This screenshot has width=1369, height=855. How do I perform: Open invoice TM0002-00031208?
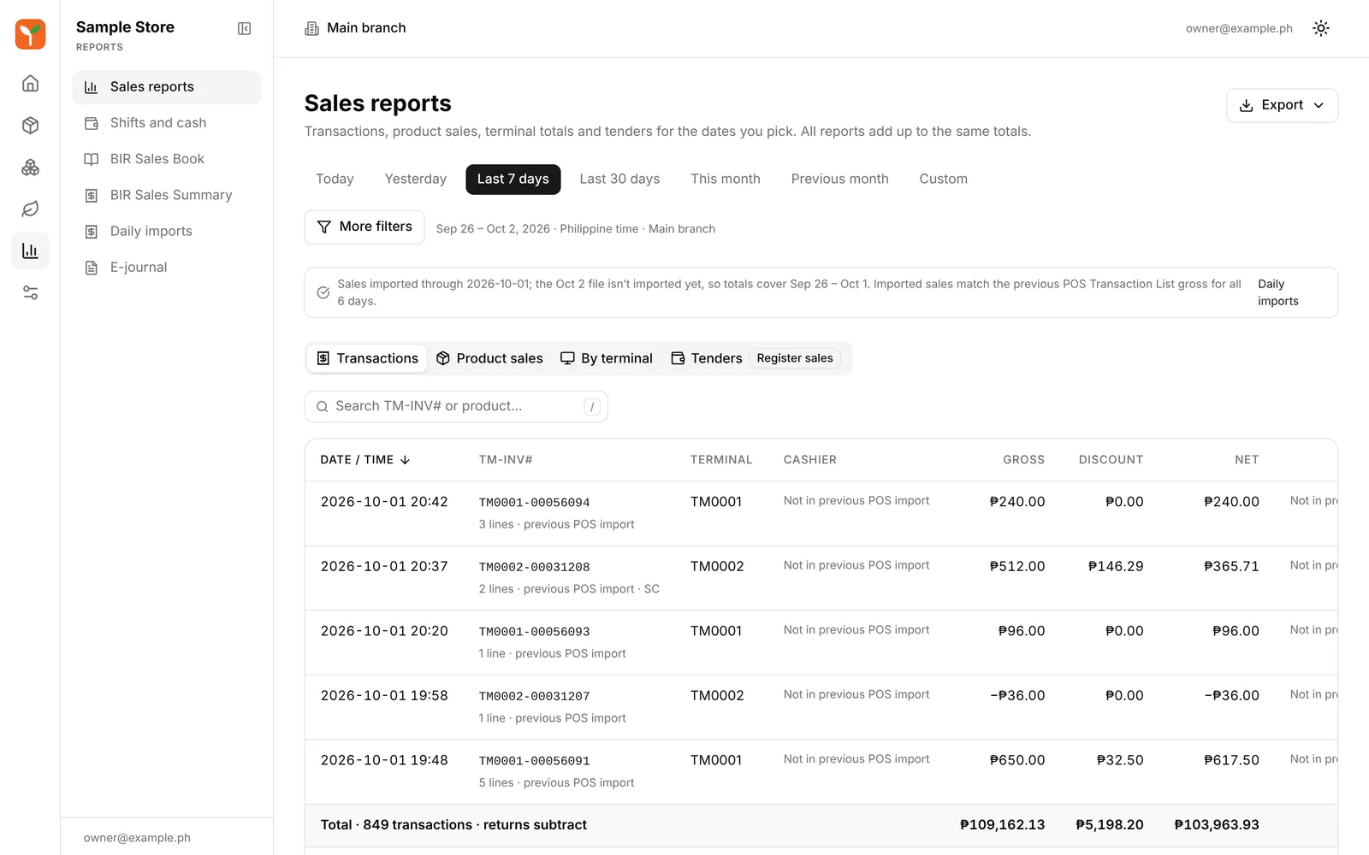pyautogui.click(x=534, y=567)
